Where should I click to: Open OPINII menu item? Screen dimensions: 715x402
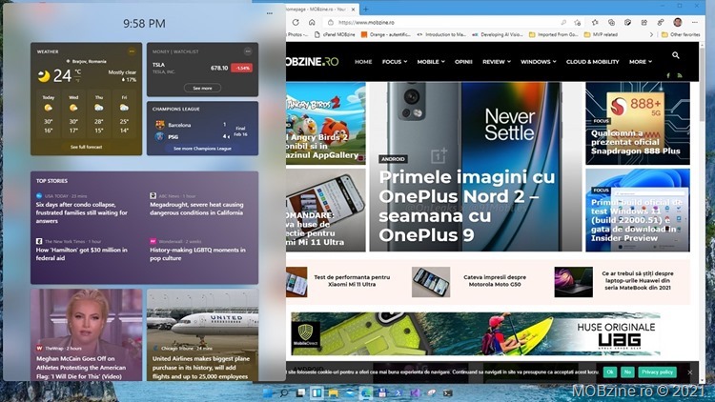click(x=463, y=62)
